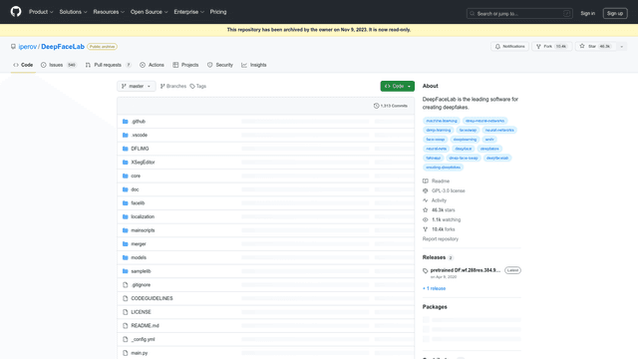Click the CODEGUIDELINES file icon
Viewport: 638px width, 359px height.
(126, 298)
